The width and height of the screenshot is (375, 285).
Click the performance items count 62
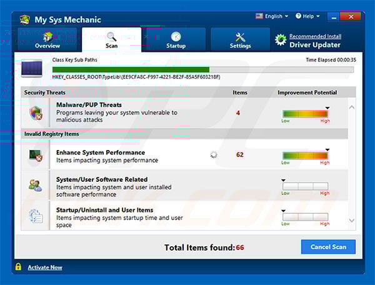240,155
